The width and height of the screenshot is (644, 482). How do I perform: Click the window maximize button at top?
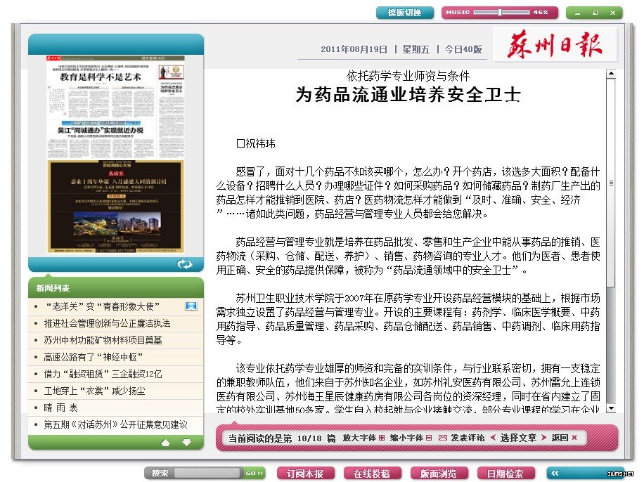coord(595,13)
